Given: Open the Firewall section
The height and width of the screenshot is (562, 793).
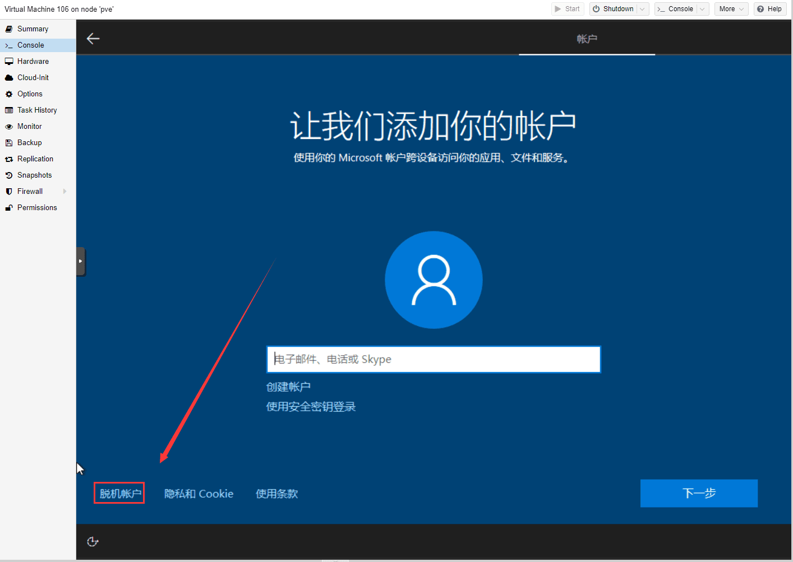Looking at the screenshot, I should 30,192.
